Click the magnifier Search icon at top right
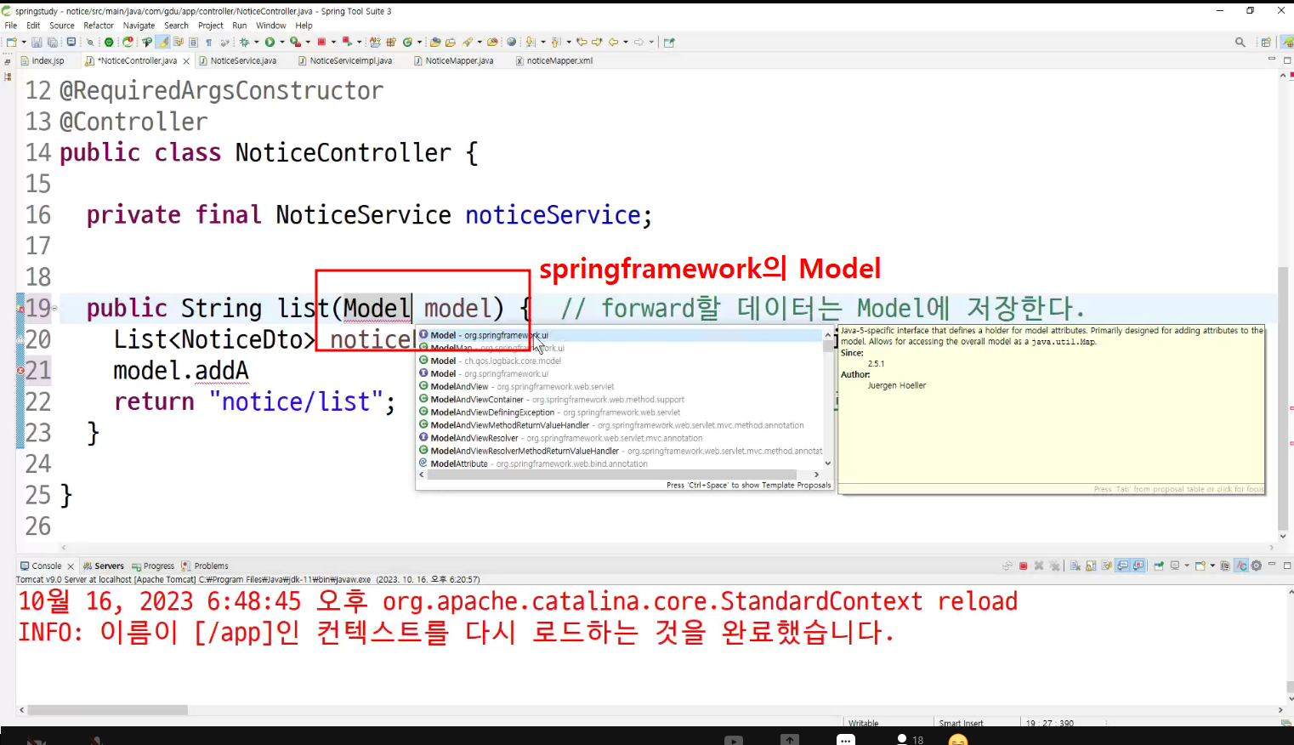The image size is (1294, 745). tap(1240, 42)
